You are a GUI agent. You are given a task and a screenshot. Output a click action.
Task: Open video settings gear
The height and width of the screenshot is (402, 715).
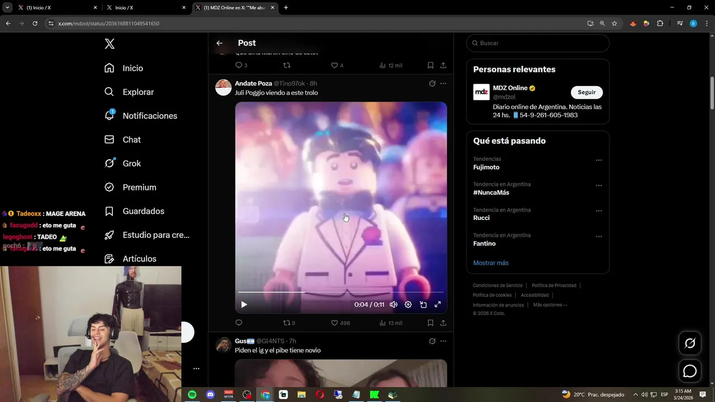[408, 304]
